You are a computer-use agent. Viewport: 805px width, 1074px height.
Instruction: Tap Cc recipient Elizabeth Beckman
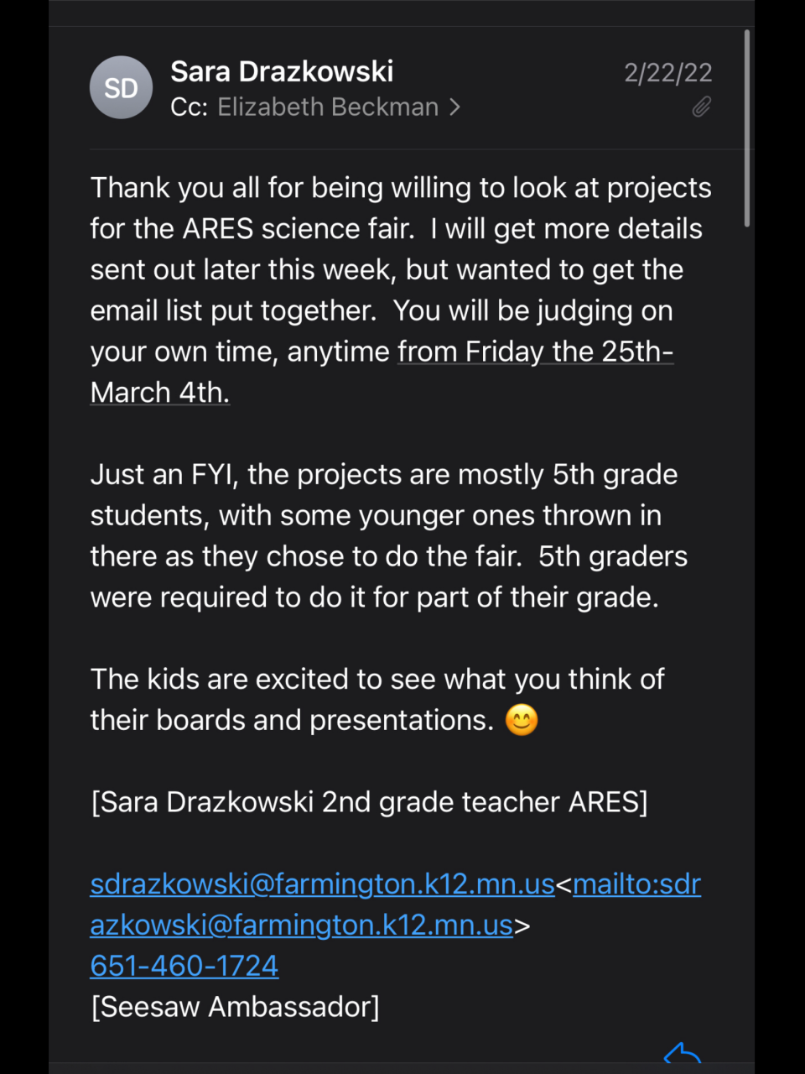[328, 107]
